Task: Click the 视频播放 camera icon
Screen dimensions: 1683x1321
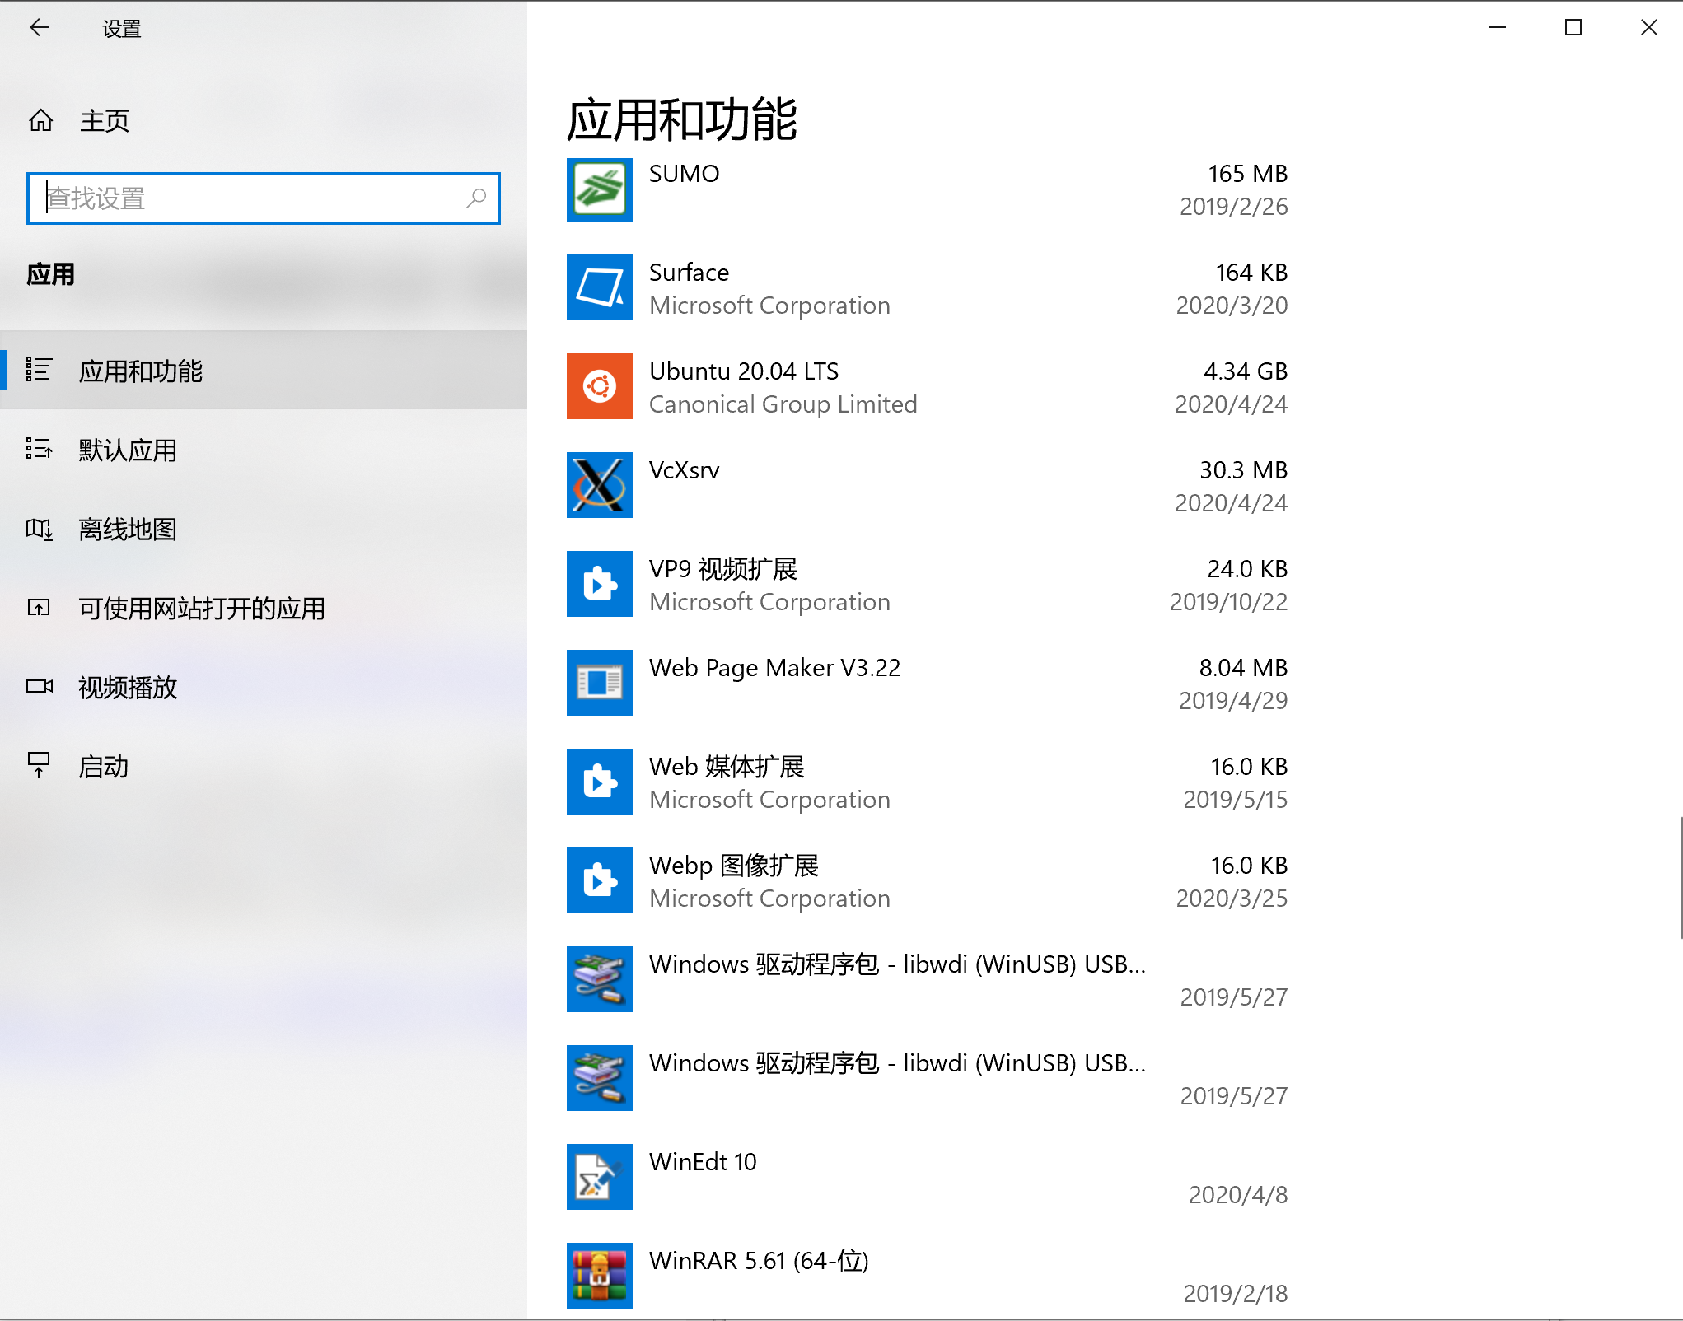Action: click(x=39, y=686)
